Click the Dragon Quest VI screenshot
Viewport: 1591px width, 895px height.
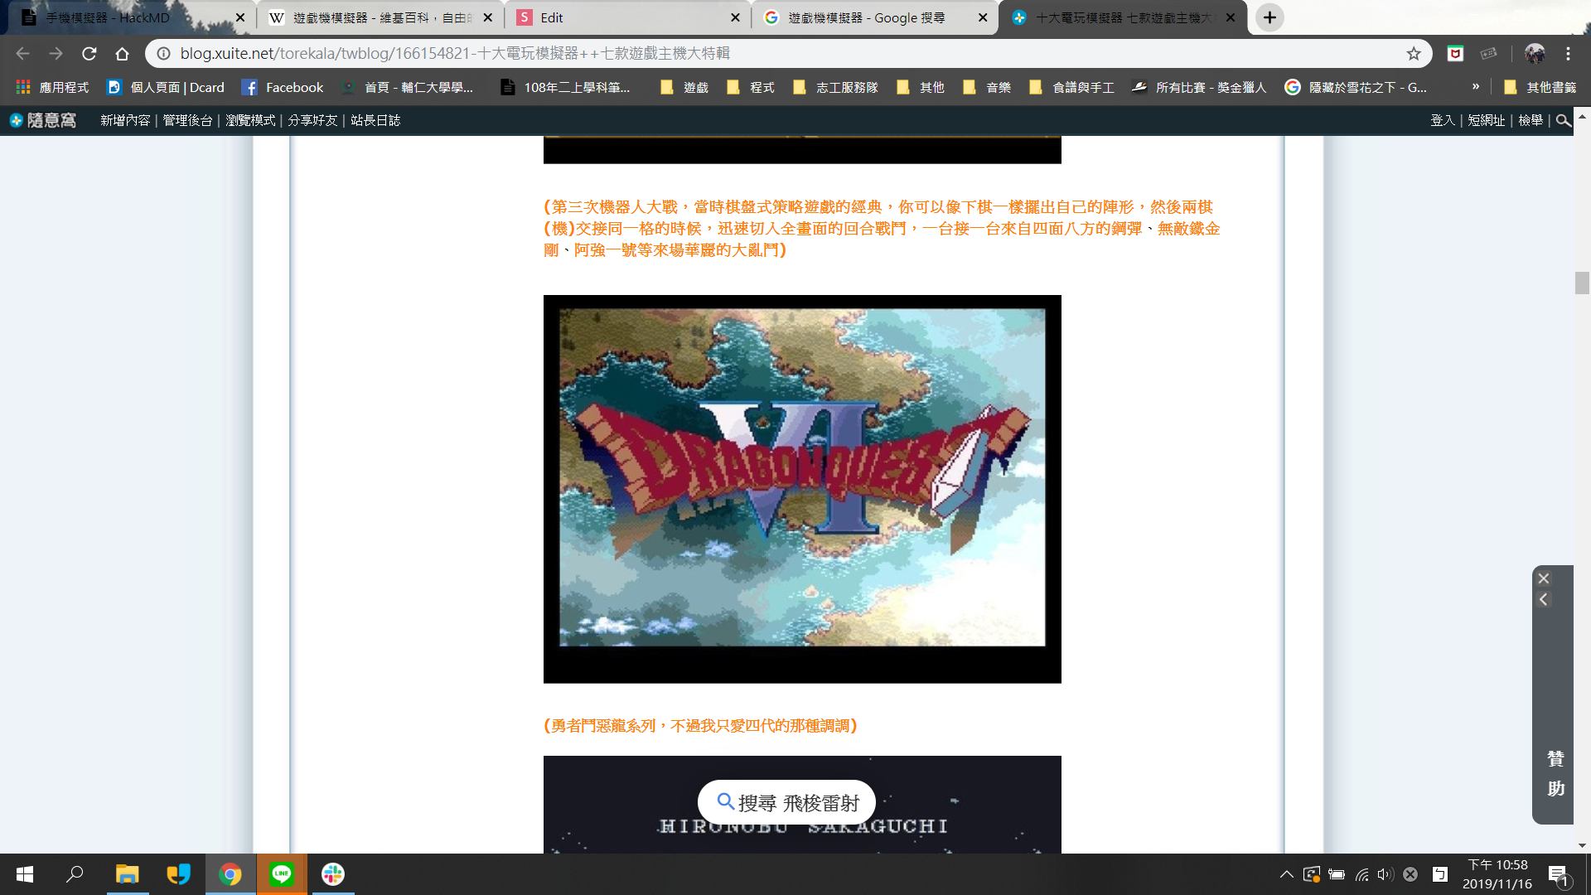click(802, 489)
